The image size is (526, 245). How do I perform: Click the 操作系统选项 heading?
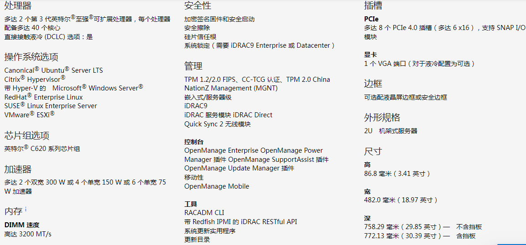pos(31,57)
